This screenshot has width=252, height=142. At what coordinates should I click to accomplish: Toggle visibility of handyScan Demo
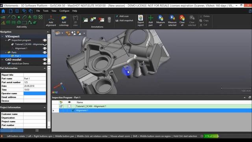(x=44, y=64)
